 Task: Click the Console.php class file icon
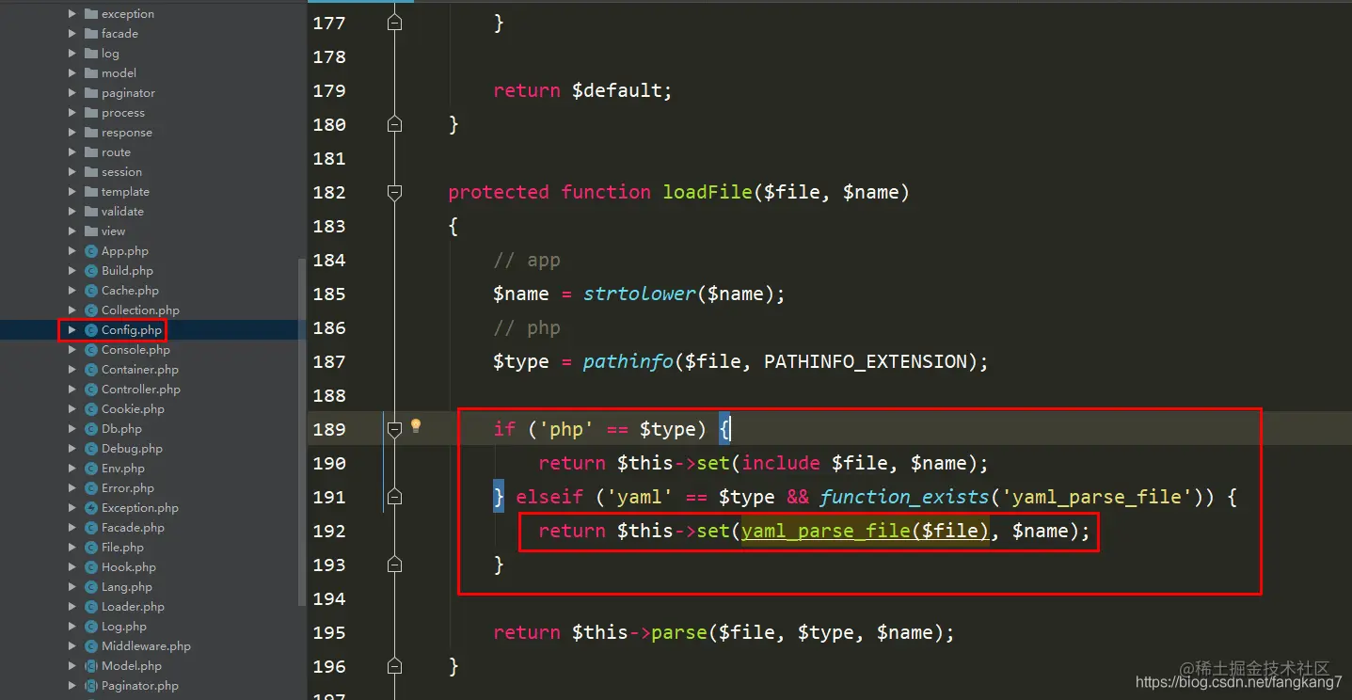91,350
